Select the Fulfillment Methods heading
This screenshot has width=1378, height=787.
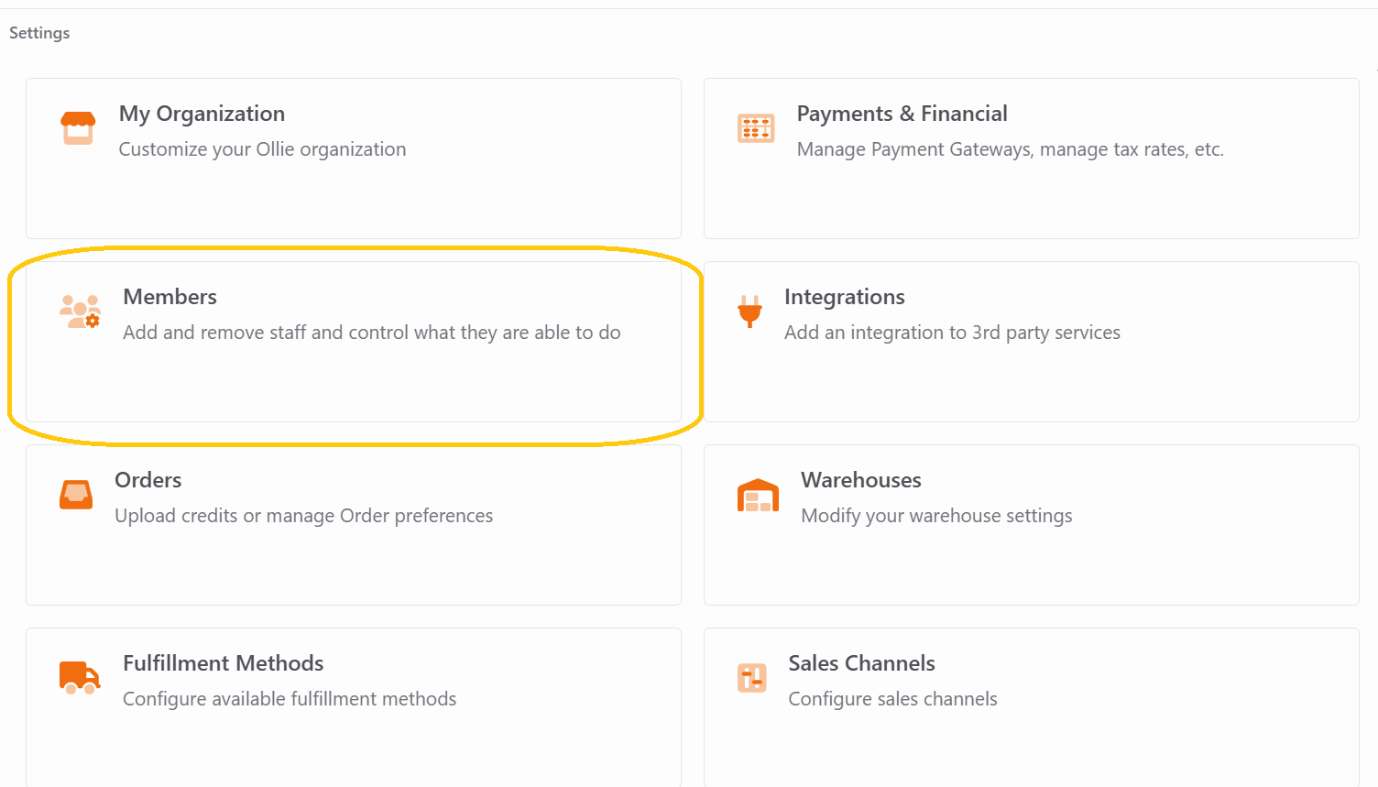tap(223, 663)
